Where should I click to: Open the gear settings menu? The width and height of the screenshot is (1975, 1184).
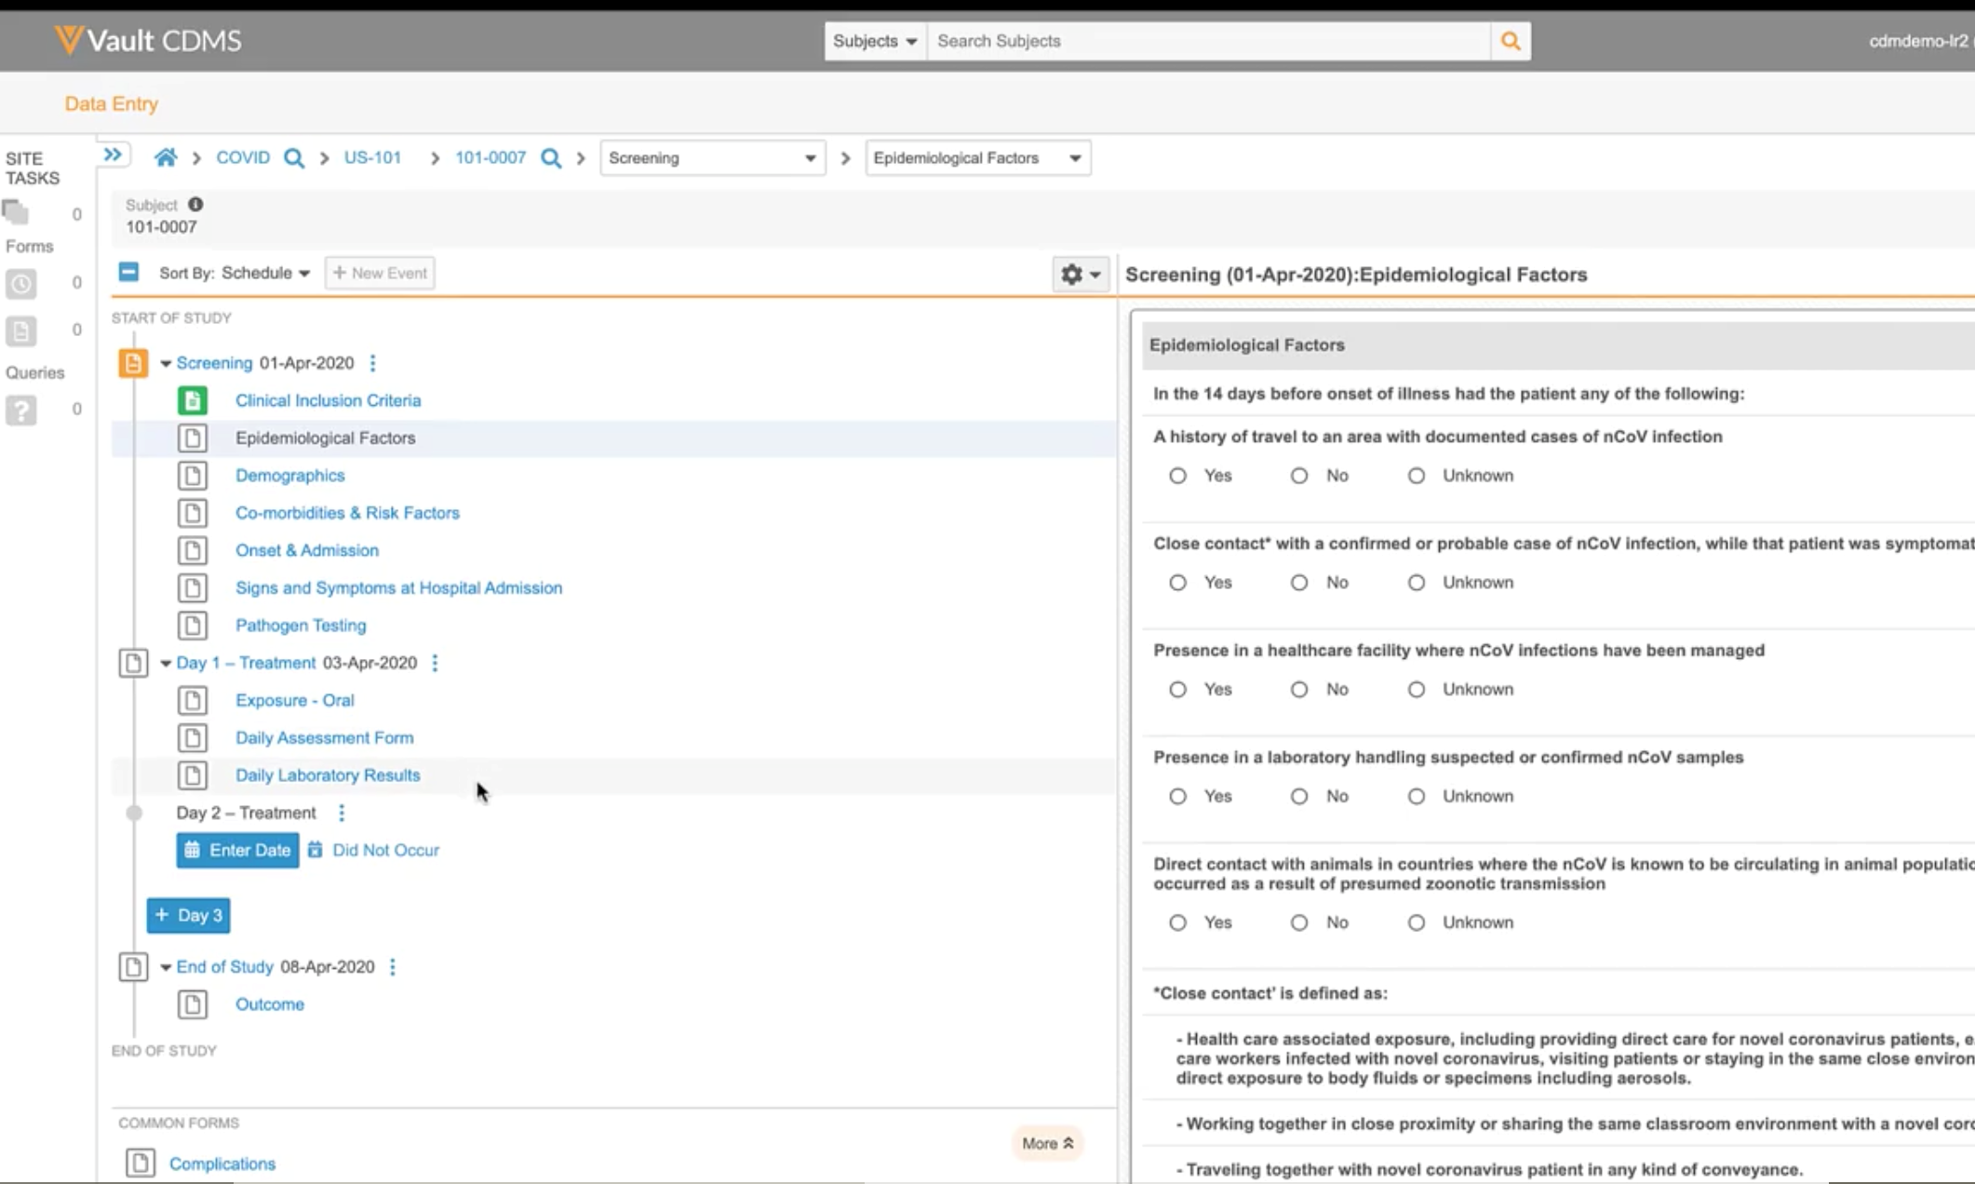coord(1080,274)
